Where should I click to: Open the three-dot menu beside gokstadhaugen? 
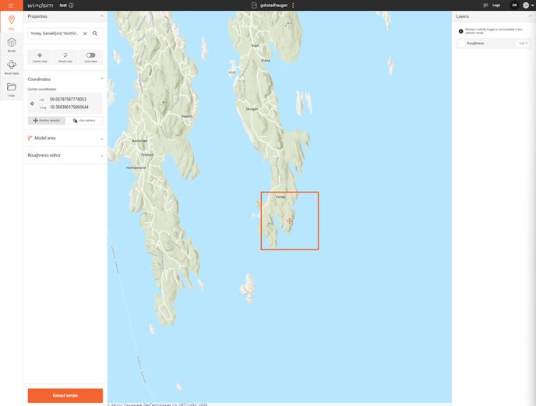tap(293, 5)
